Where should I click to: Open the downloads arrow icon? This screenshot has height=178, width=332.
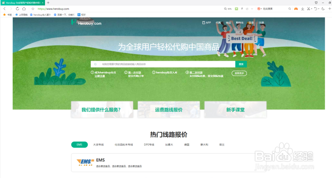pyautogui.click(x=302, y=9)
